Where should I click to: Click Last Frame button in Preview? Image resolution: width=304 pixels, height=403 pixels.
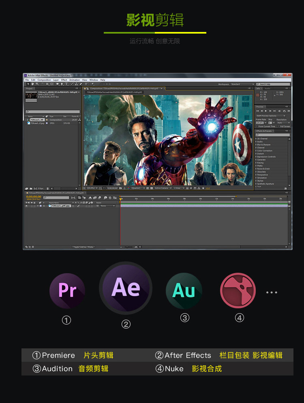275,111
